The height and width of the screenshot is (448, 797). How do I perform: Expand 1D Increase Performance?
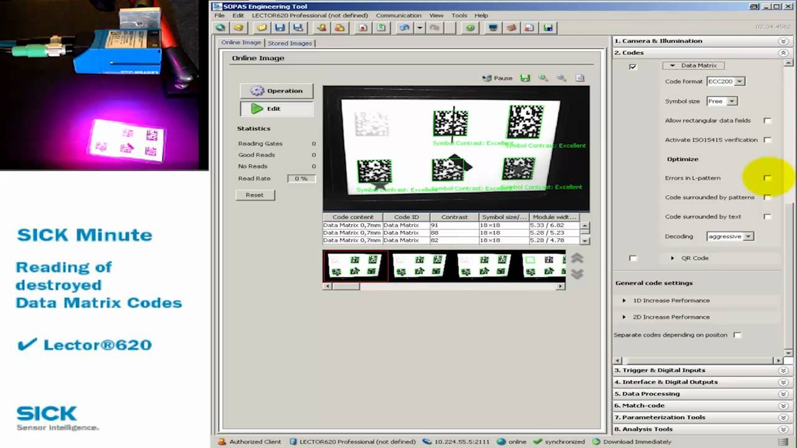[625, 301]
